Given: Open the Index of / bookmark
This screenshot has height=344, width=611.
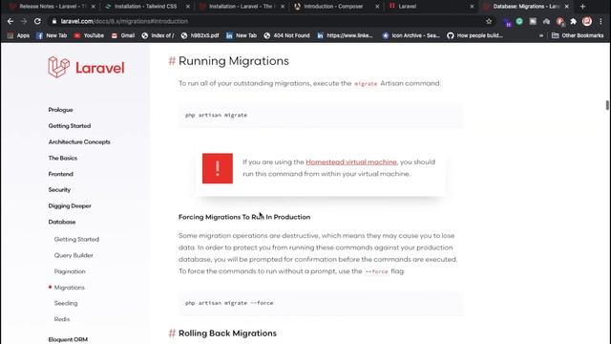Looking at the screenshot, I should [158, 35].
